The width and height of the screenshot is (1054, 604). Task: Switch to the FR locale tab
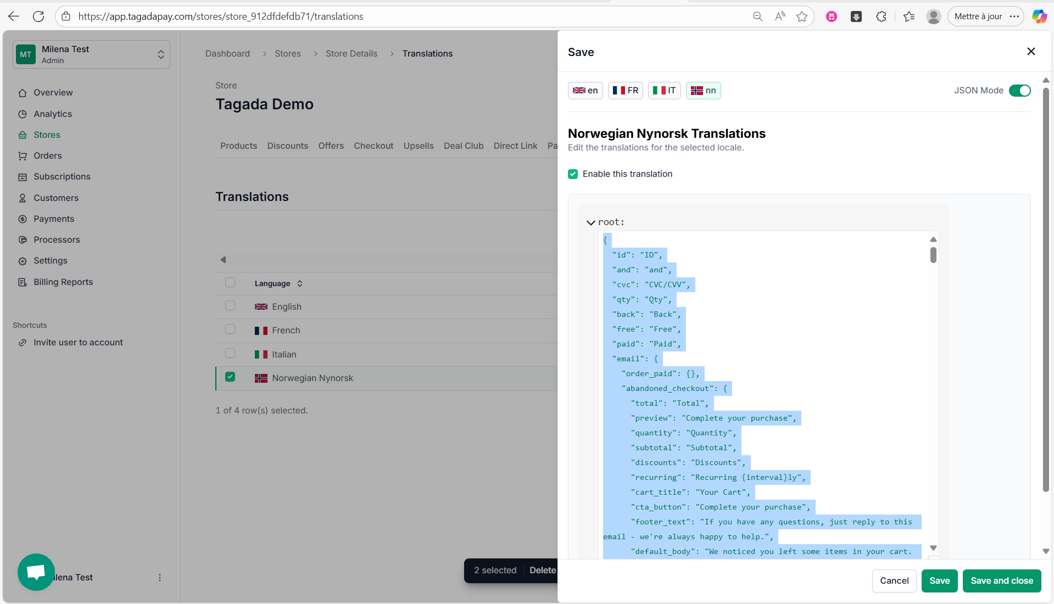(626, 91)
